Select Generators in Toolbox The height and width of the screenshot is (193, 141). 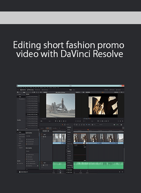[21, 141]
